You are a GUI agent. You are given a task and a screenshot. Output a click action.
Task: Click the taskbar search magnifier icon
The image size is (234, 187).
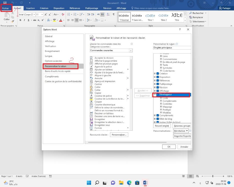(97, 183)
